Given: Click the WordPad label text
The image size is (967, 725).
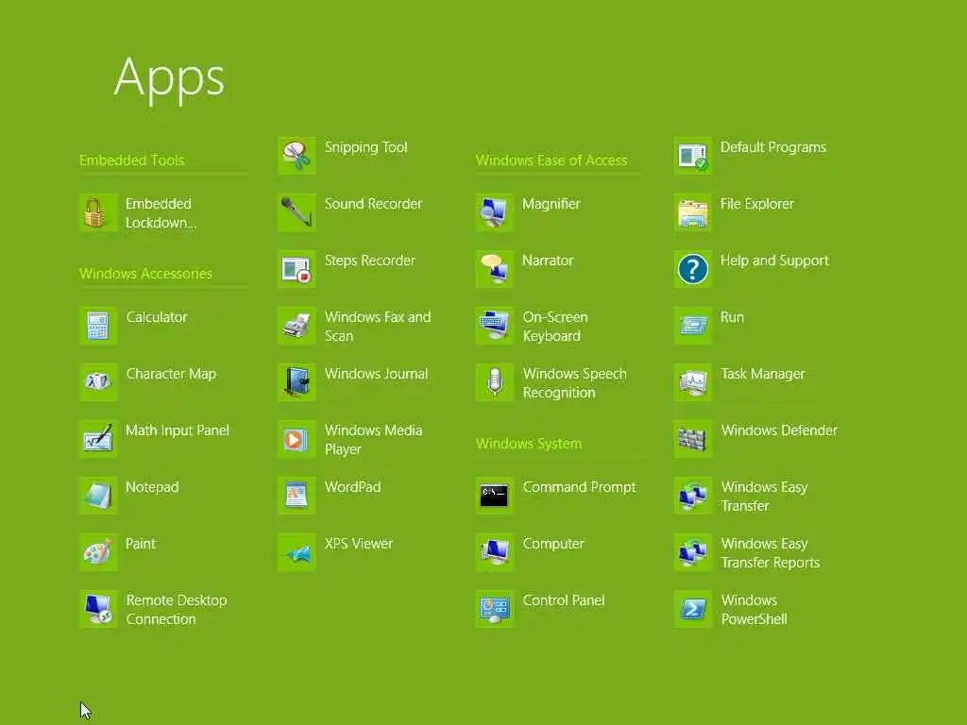Looking at the screenshot, I should click(353, 487).
